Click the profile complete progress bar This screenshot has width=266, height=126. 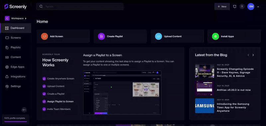pos(16,121)
